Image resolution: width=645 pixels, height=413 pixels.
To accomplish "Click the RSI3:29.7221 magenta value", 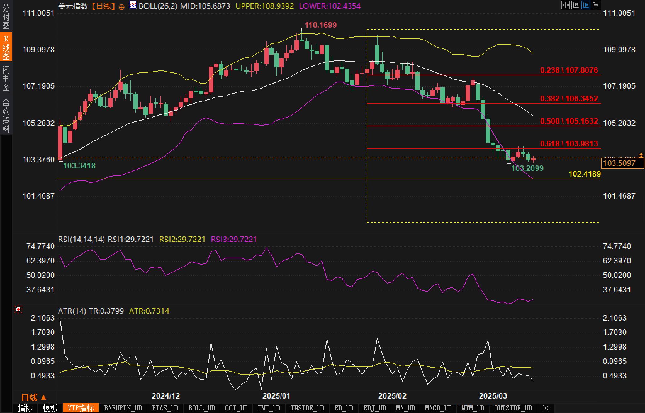I will pyautogui.click(x=234, y=239).
